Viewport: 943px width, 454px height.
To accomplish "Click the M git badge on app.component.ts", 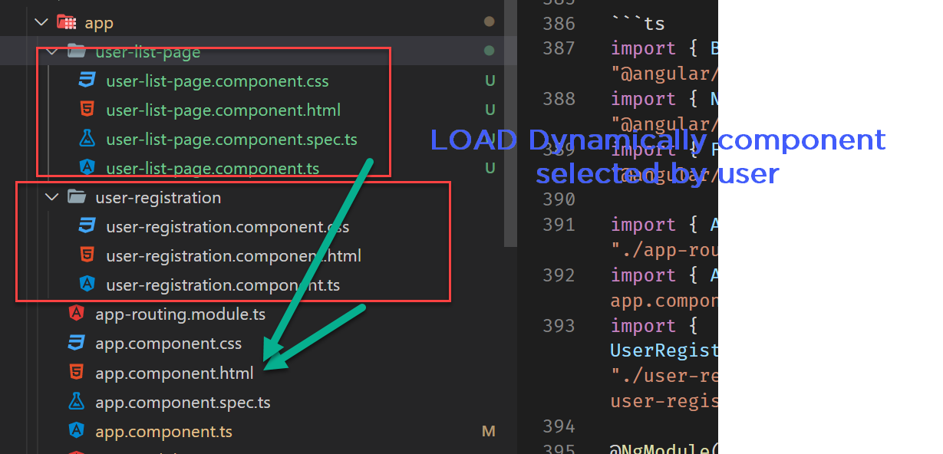I will click(489, 432).
